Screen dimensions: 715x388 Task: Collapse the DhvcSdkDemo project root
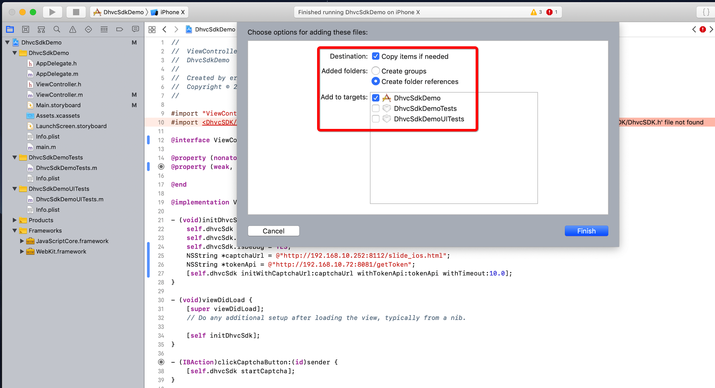[x=7, y=42]
